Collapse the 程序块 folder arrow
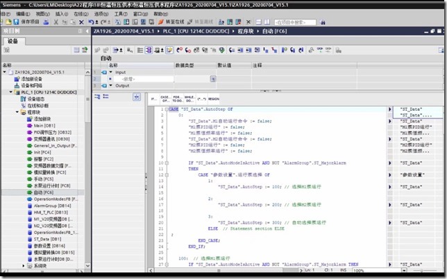 tap(17, 112)
